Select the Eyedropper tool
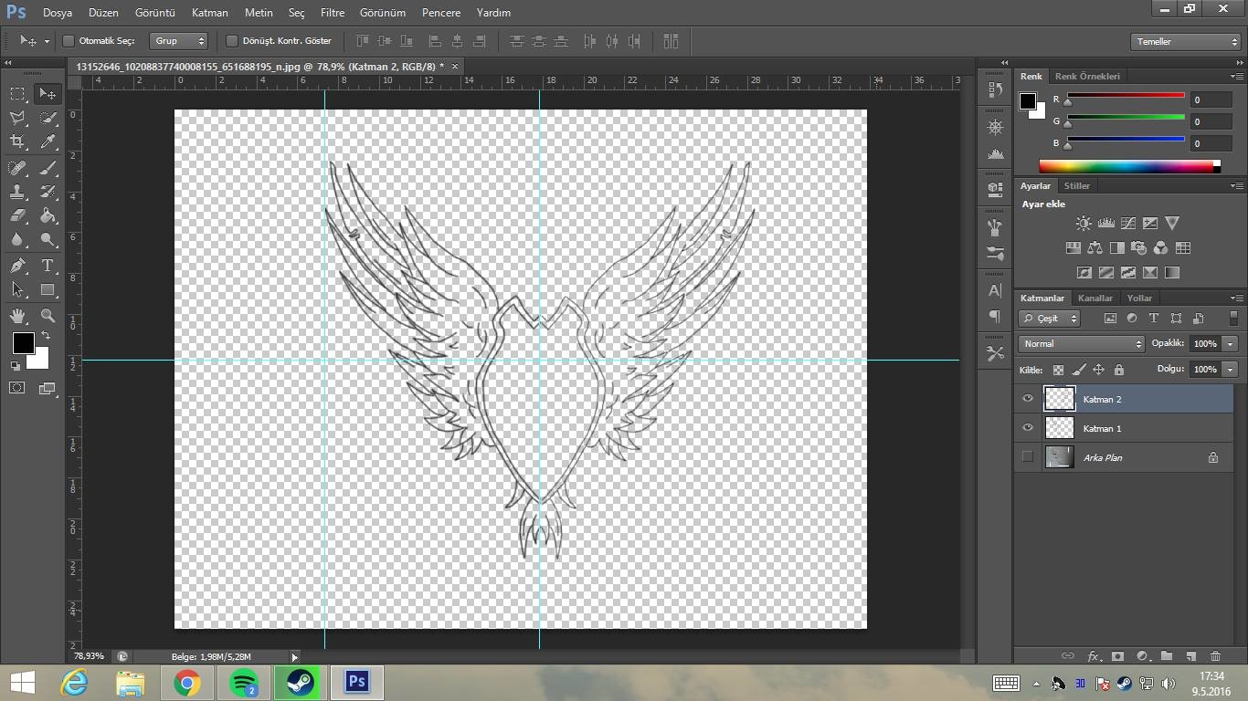This screenshot has width=1248, height=701. [48, 141]
